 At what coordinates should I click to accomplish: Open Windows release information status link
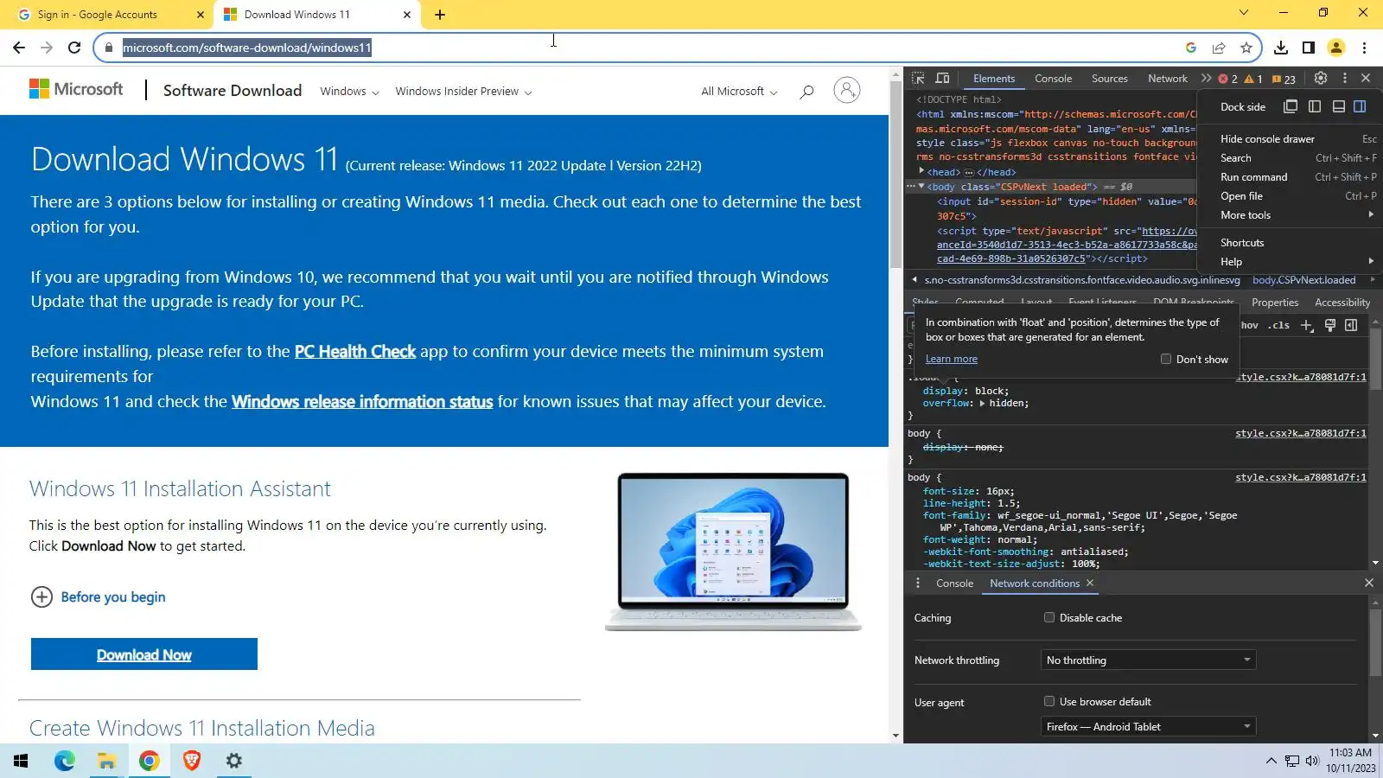click(x=362, y=402)
